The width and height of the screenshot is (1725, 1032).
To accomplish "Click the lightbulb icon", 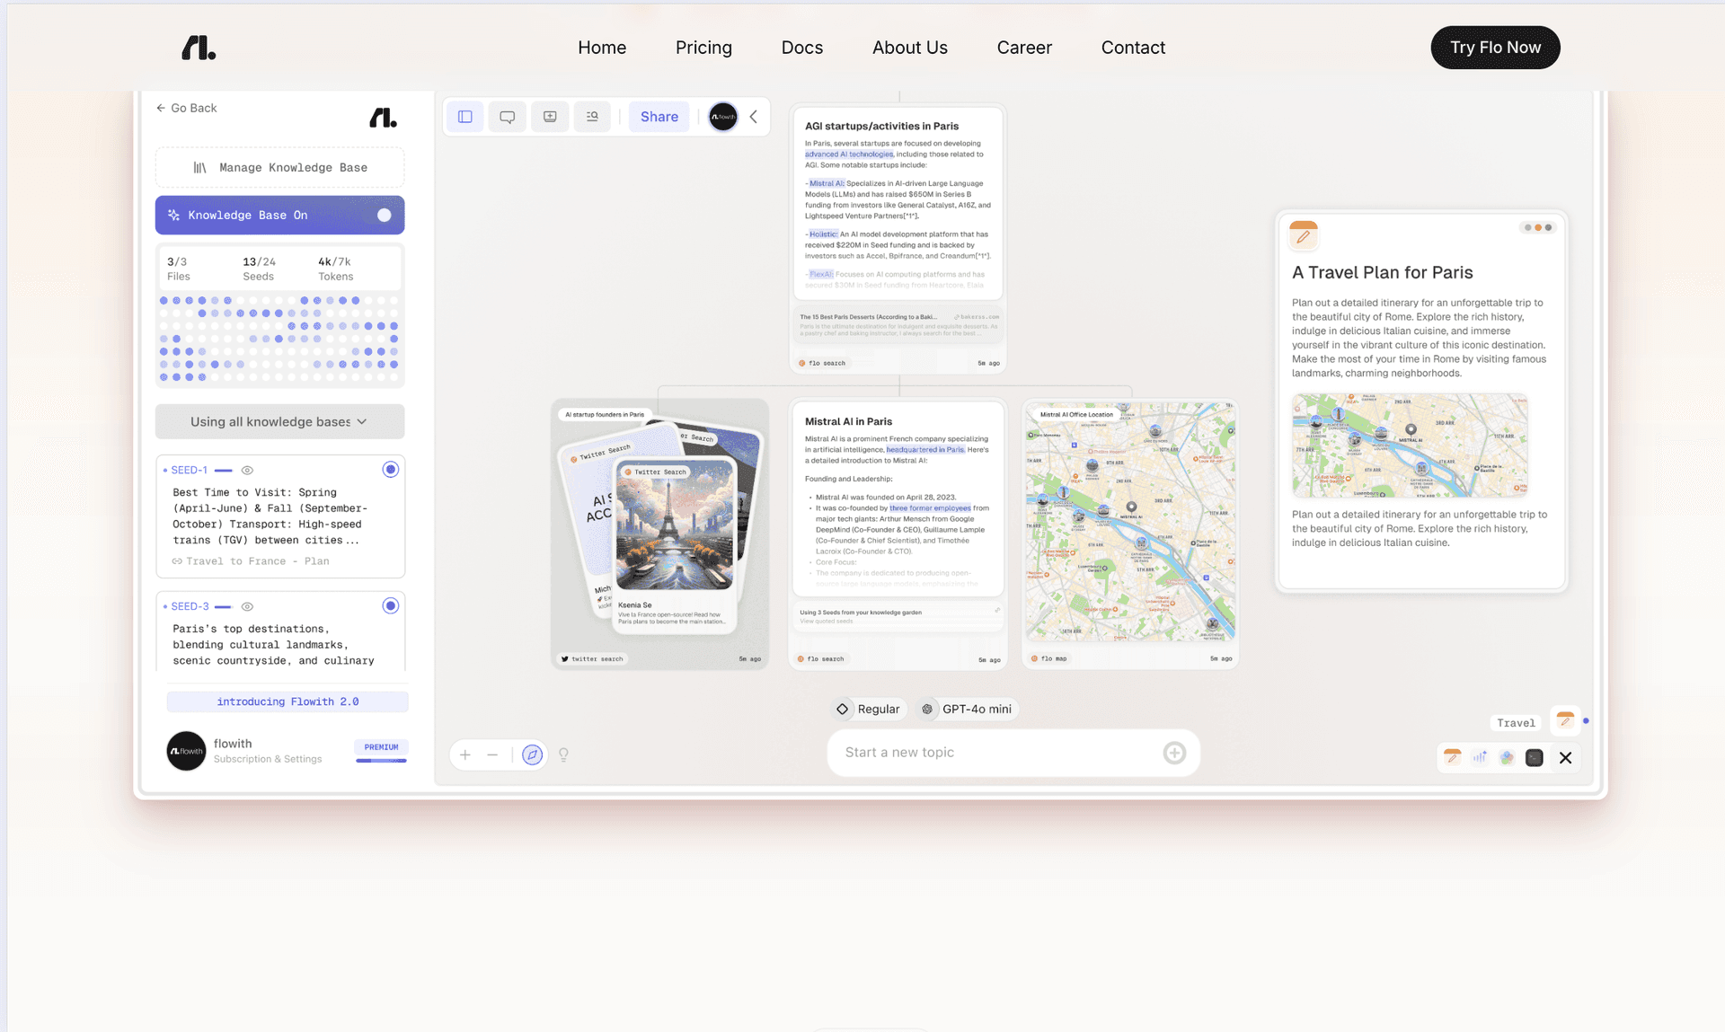I will point(563,754).
